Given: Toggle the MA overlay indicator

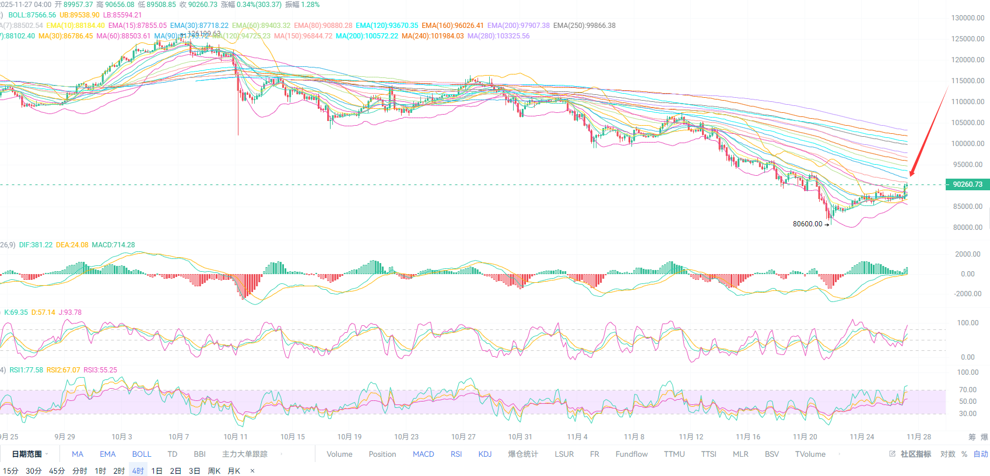Looking at the screenshot, I should 78,454.
